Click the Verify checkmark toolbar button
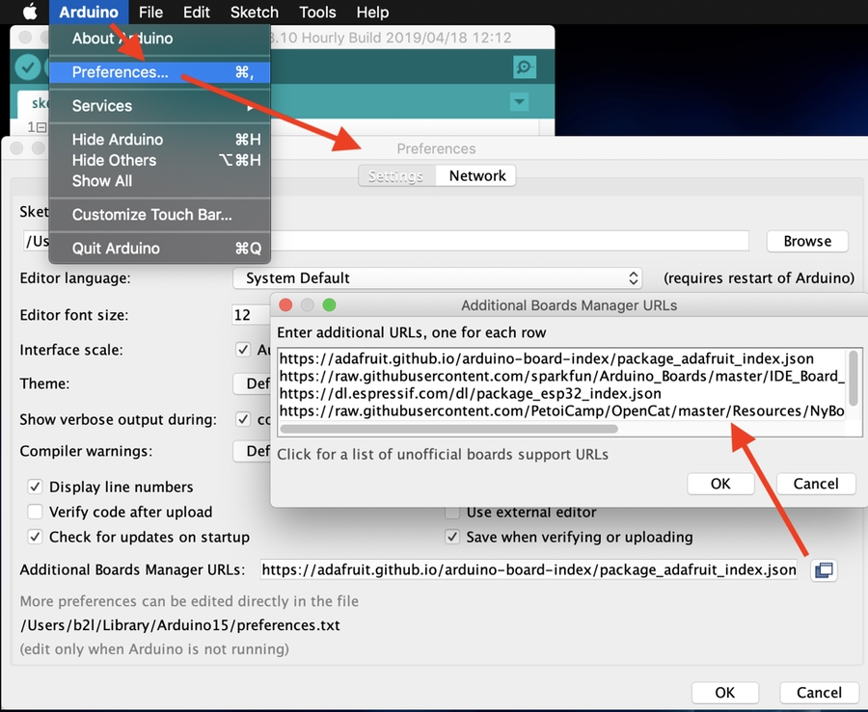 pos(28,66)
